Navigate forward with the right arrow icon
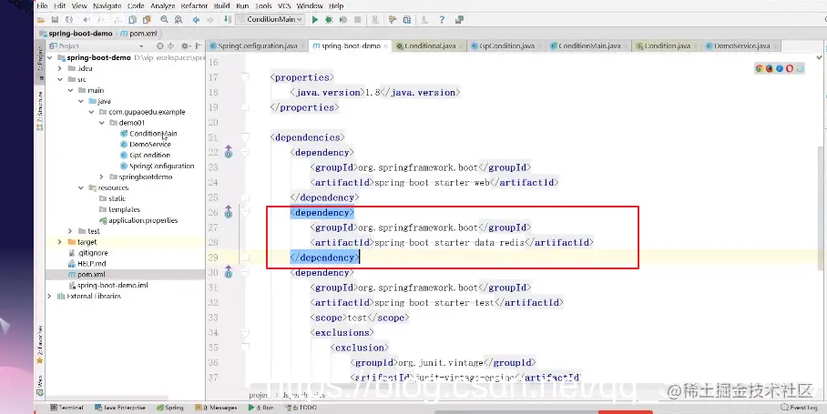The height and width of the screenshot is (414, 827). (209, 19)
